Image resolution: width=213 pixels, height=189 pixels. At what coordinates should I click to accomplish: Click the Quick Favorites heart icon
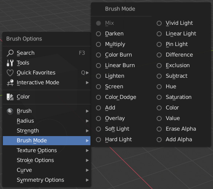[x=10, y=73]
